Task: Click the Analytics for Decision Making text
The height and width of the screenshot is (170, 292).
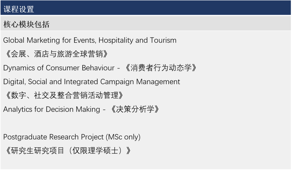Action: tap(51, 109)
